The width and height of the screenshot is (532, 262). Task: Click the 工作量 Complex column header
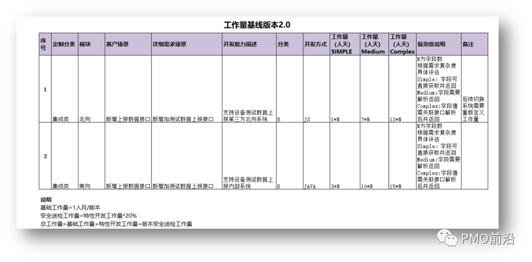403,45
